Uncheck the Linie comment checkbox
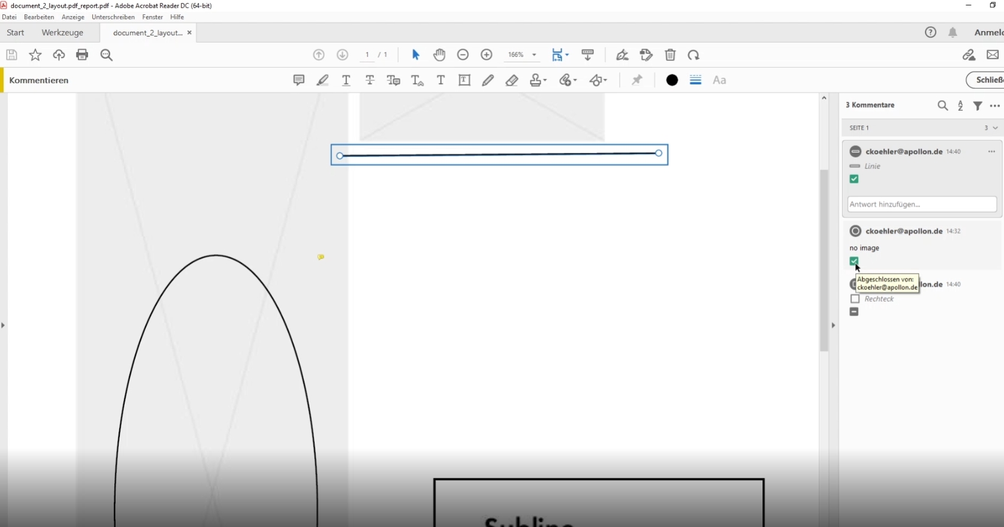1004x527 pixels. pos(854,179)
